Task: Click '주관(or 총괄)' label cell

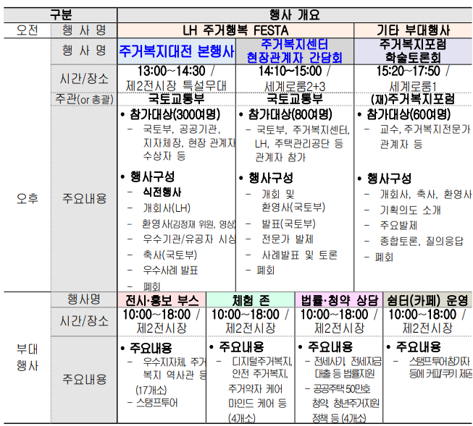Action: 84,99
